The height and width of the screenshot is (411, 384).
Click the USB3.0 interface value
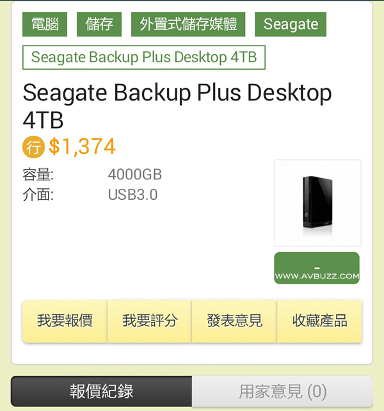(132, 195)
